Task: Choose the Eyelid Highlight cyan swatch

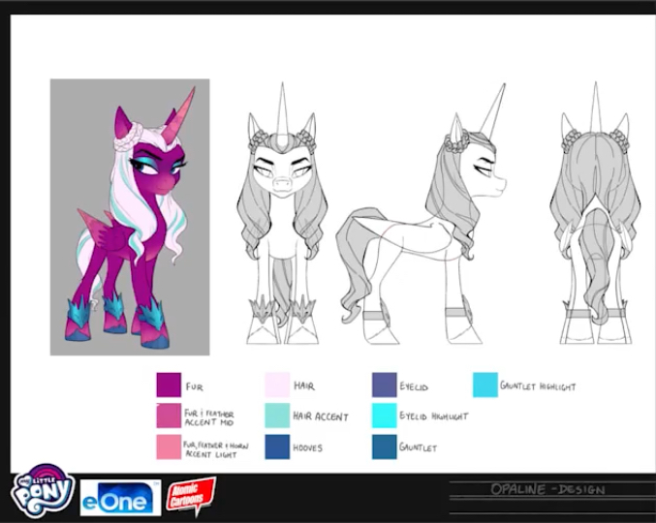Action: coord(384,415)
